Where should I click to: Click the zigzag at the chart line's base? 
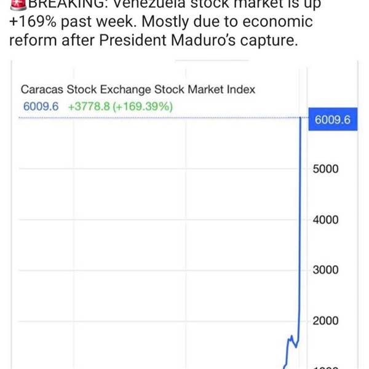click(292, 346)
